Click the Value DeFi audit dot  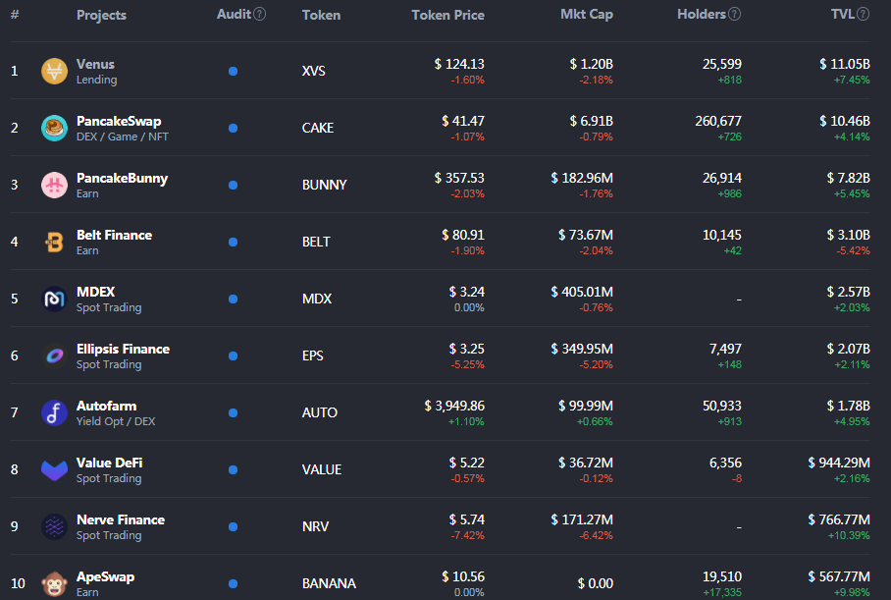pyautogui.click(x=233, y=469)
